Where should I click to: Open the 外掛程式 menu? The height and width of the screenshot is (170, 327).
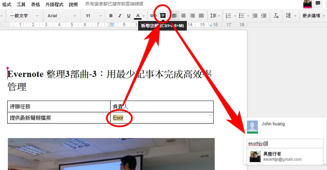(54, 4)
